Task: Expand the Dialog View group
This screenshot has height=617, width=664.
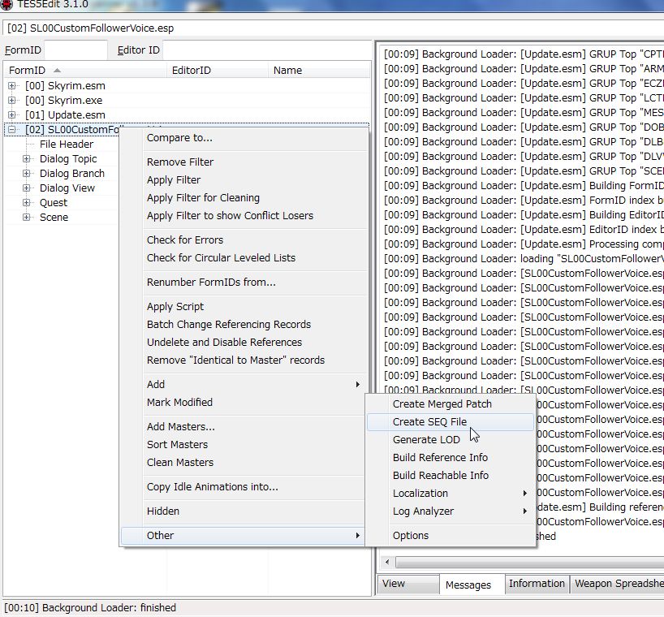Action: (26, 188)
